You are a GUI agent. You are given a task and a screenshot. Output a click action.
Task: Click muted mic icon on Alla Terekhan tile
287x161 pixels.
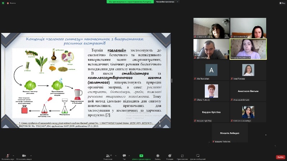point(195,79)
